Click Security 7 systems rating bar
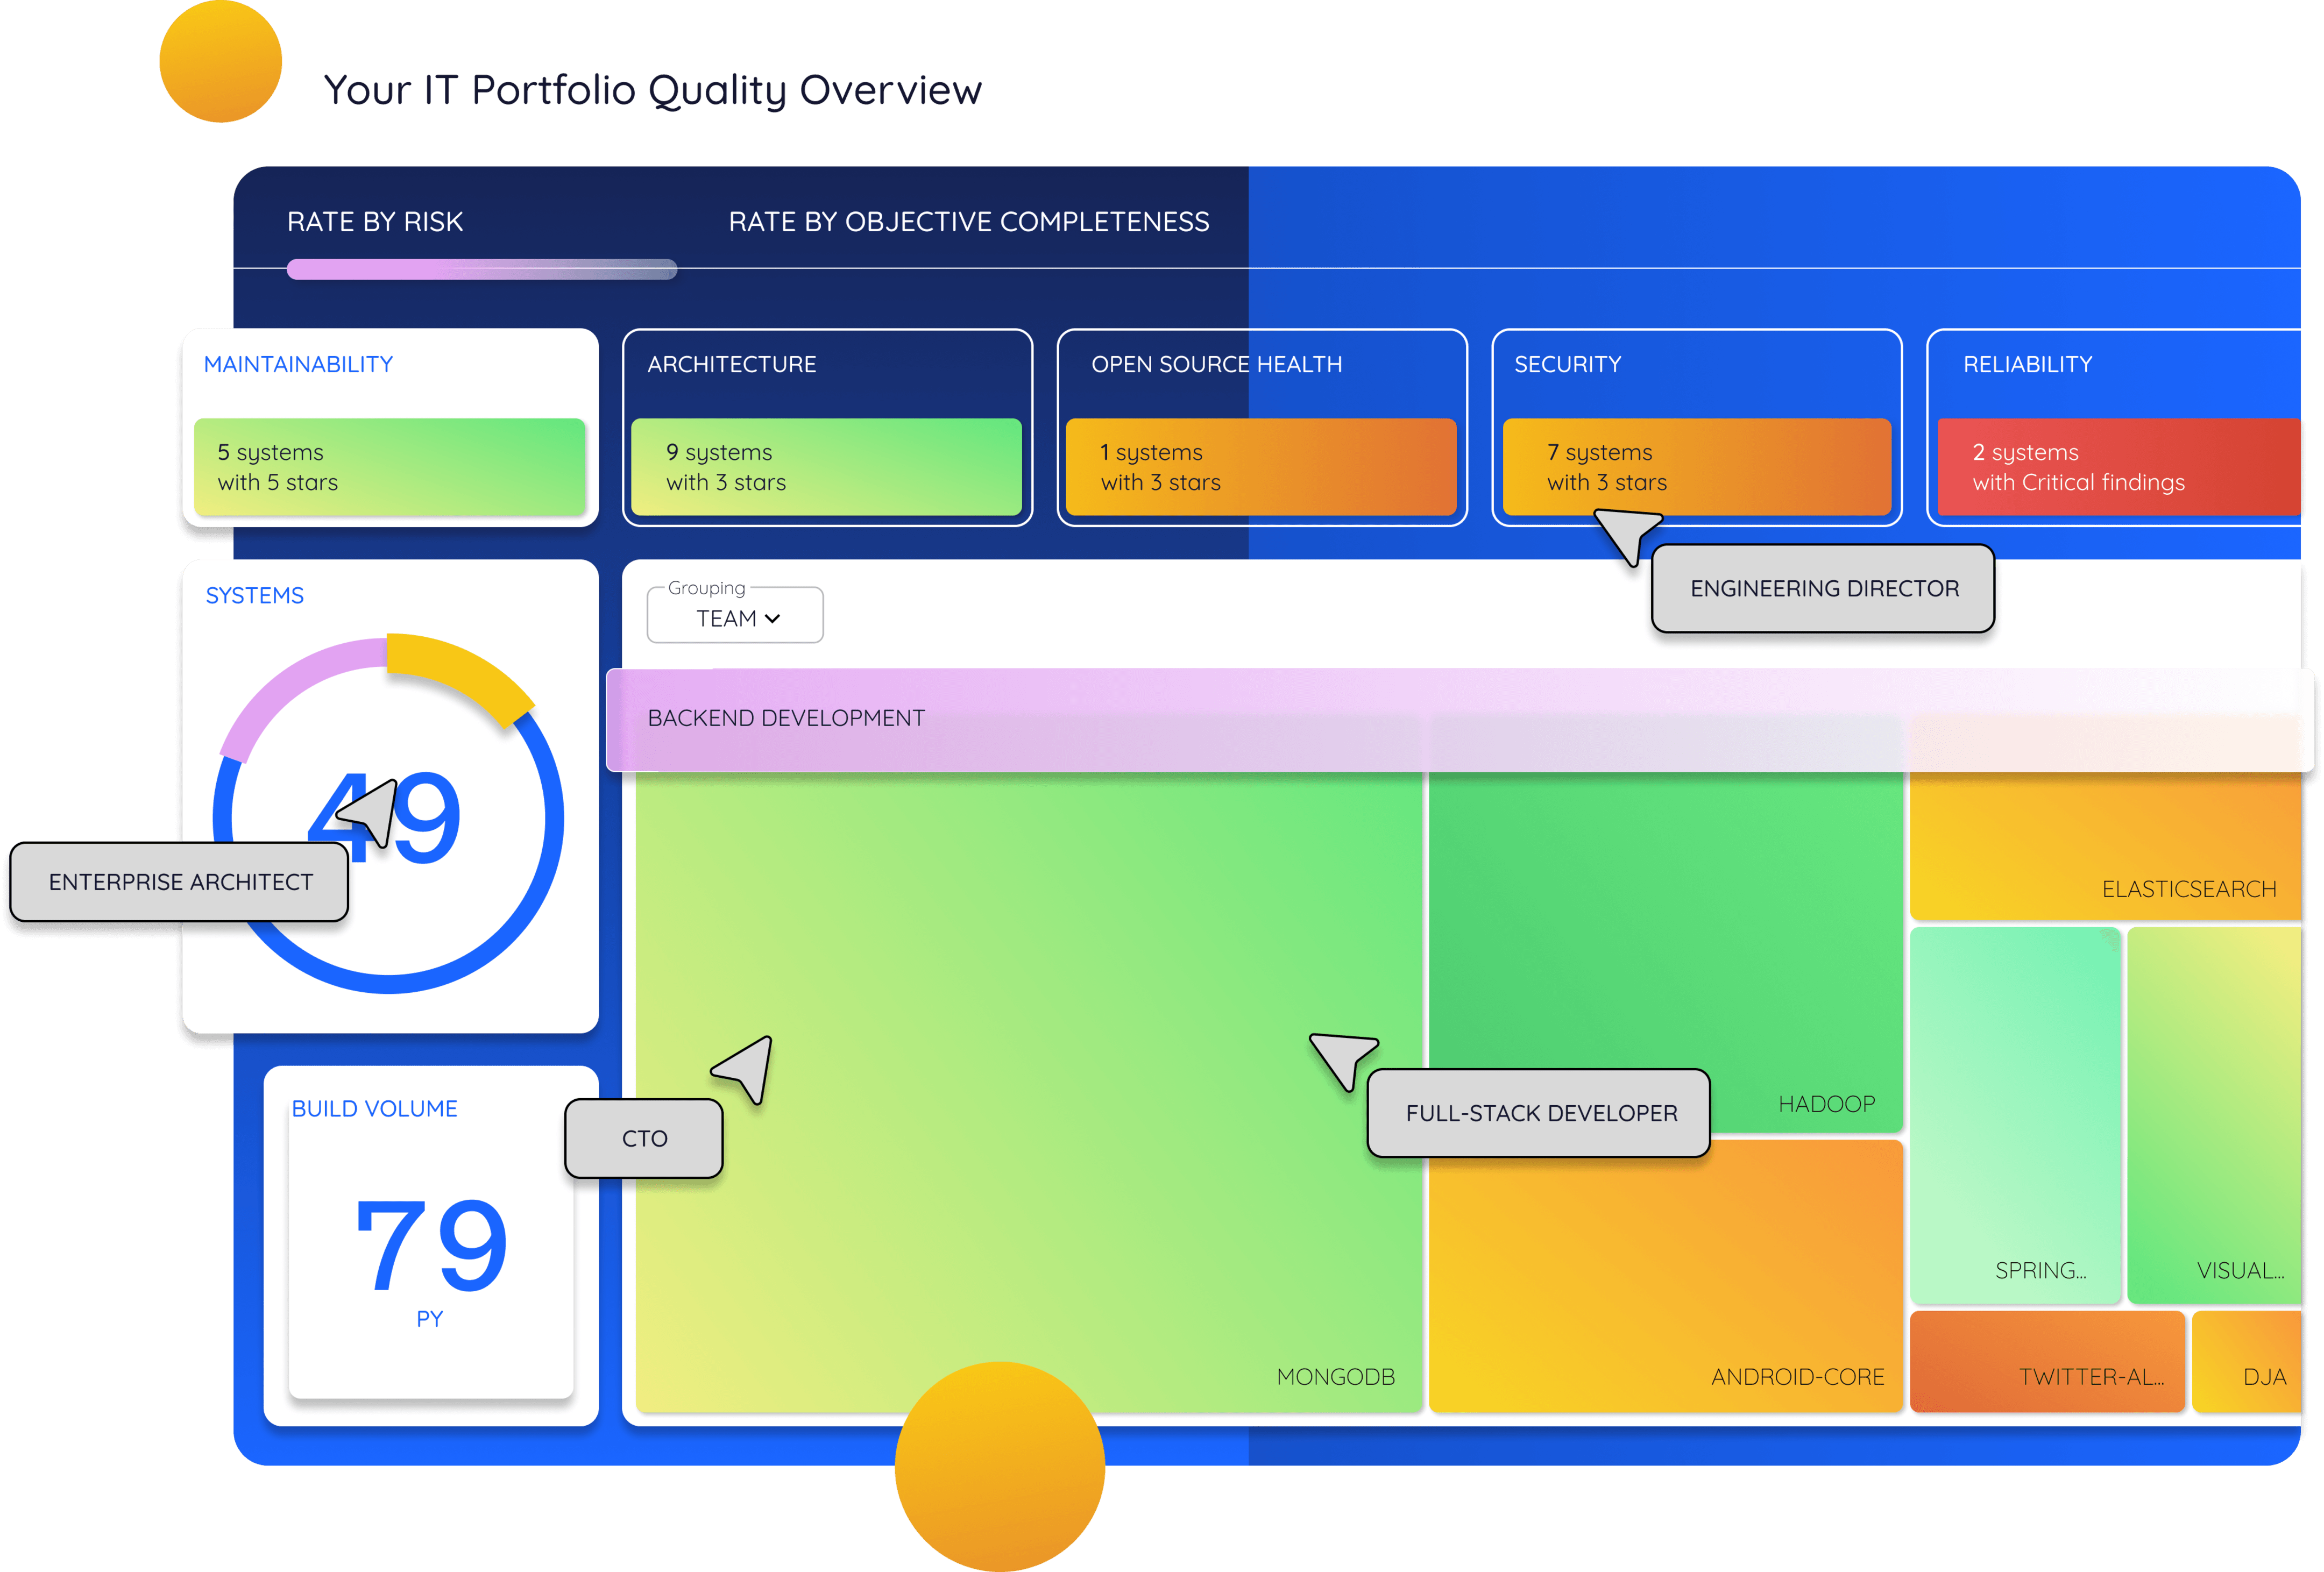This screenshot has height=1572, width=2324. coord(1696,467)
